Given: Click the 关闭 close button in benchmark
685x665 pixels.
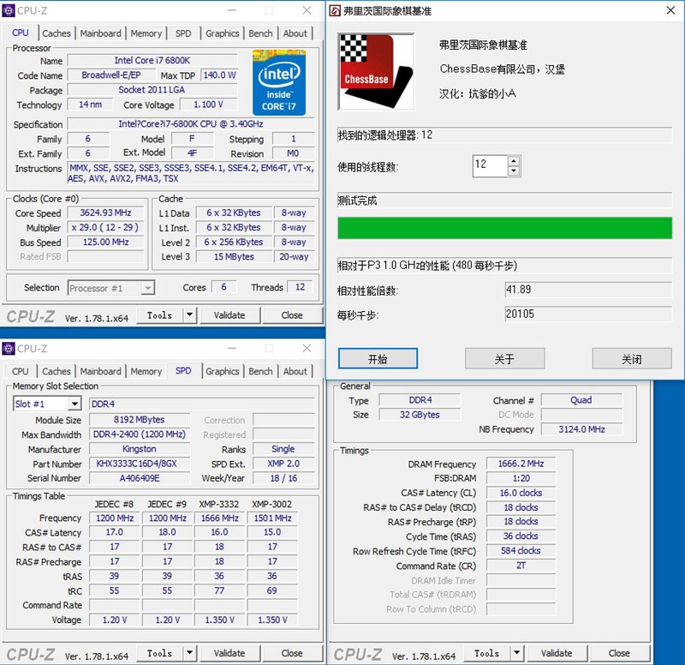Looking at the screenshot, I should click(x=632, y=358).
